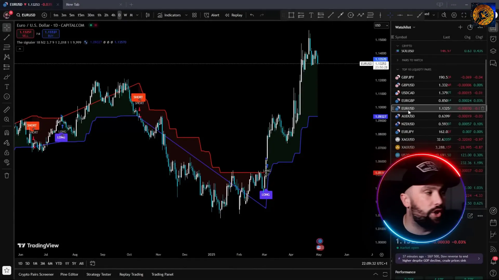
Task: Collapse TOP 10 LIQUIDITY PAIRS section
Action: tap(398, 69)
